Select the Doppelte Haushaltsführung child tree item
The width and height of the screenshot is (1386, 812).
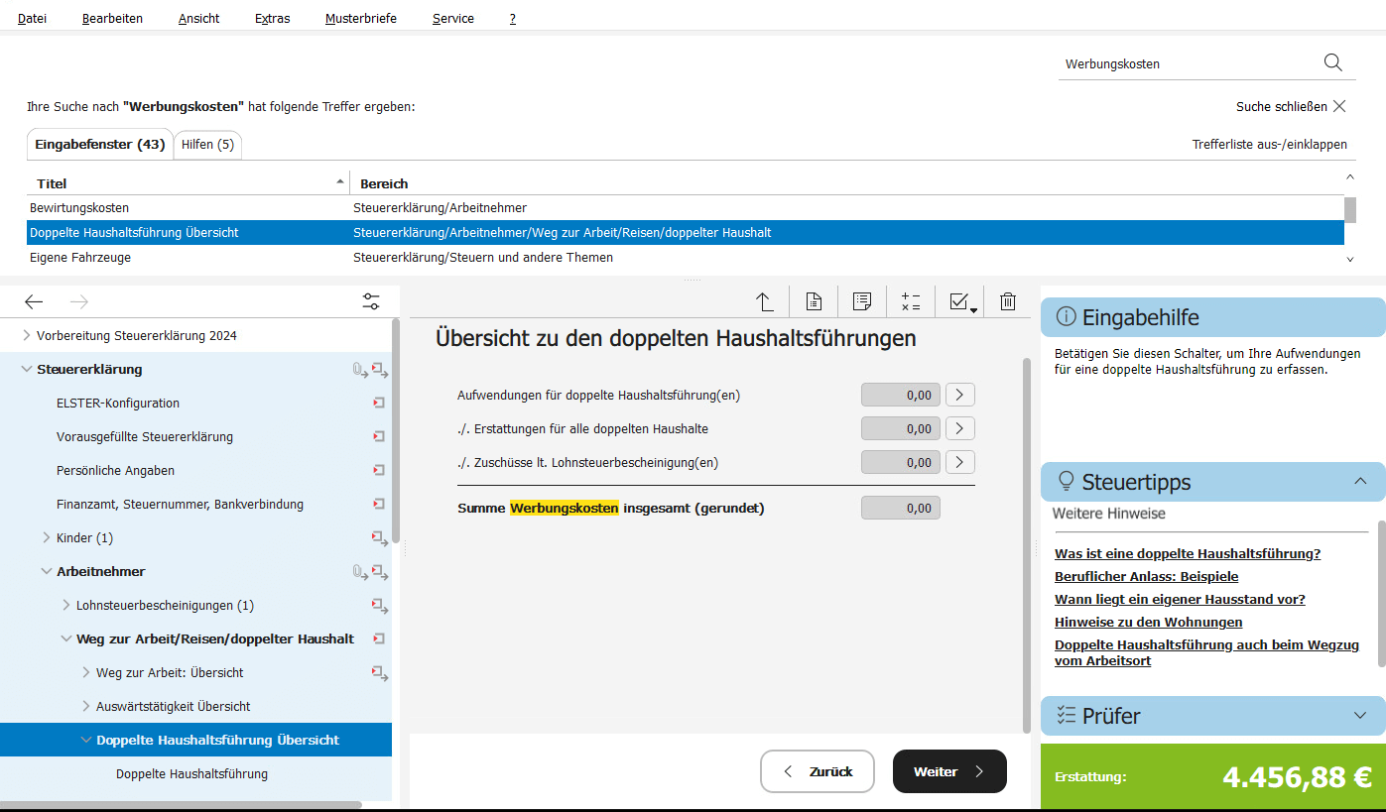pyautogui.click(x=191, y=774)
